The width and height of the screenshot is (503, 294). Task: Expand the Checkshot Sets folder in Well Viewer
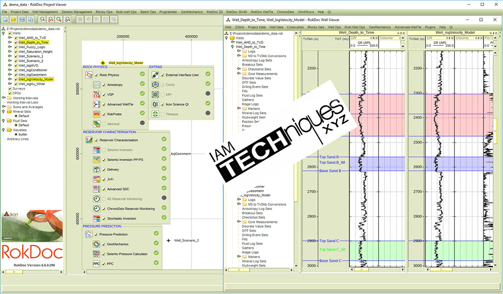238,69
